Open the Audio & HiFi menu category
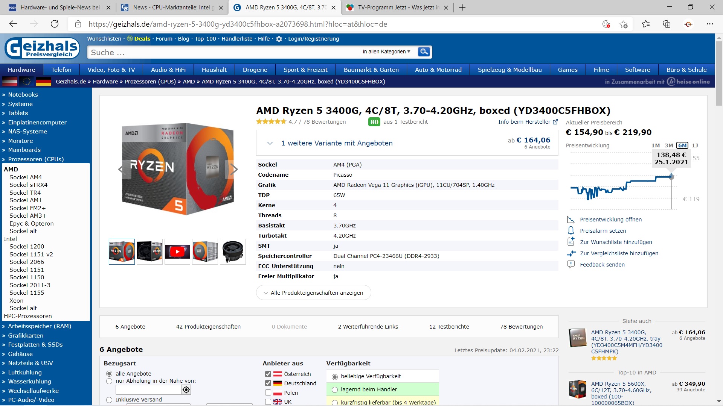Image resolution: width=723 pixels, height=406 pixels. (168, 70)
